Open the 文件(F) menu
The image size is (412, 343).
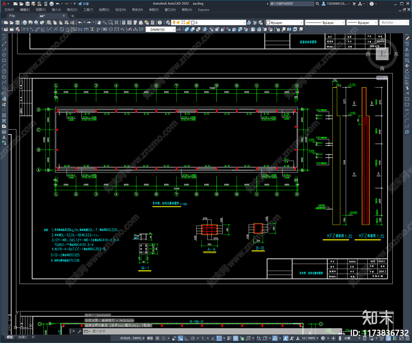(9, 10)
